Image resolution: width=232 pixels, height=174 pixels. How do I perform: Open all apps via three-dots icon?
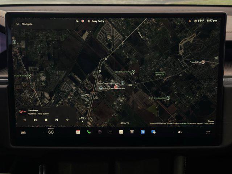[110, 132]
